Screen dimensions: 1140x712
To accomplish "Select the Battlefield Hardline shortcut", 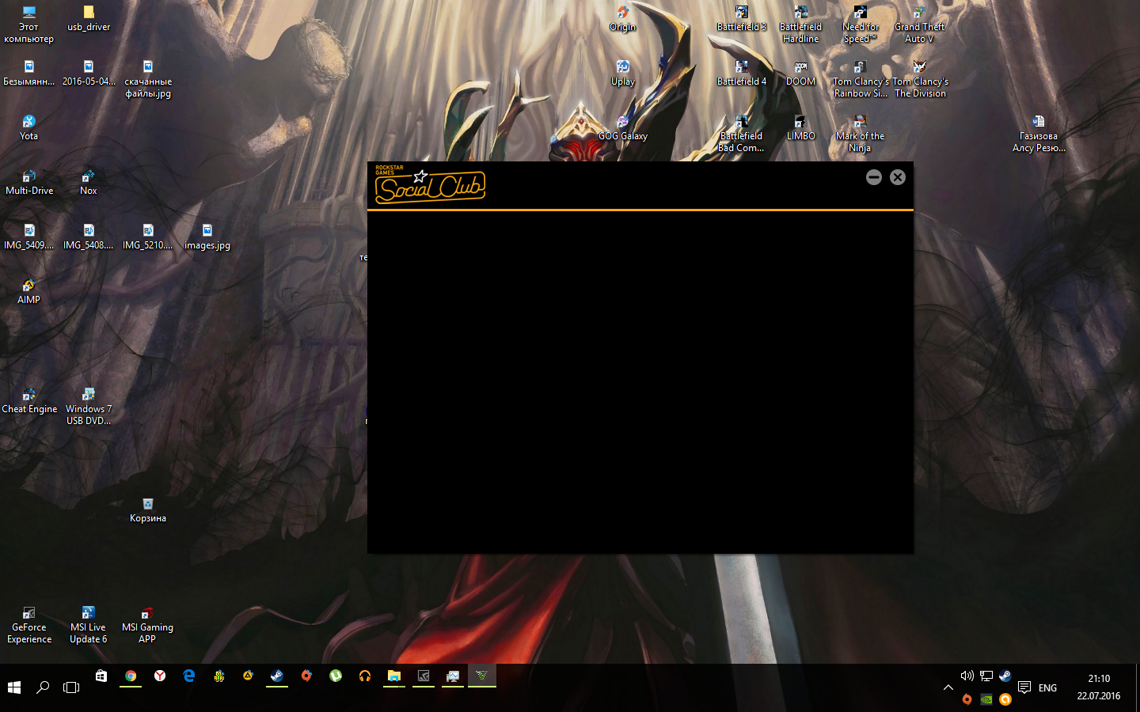I will point(800,25).
